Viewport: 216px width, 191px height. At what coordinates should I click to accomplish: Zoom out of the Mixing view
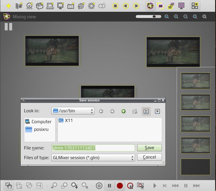186,17
